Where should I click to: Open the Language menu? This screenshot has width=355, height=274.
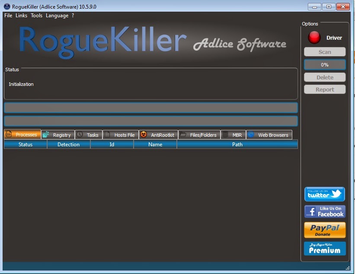(57, 16)
